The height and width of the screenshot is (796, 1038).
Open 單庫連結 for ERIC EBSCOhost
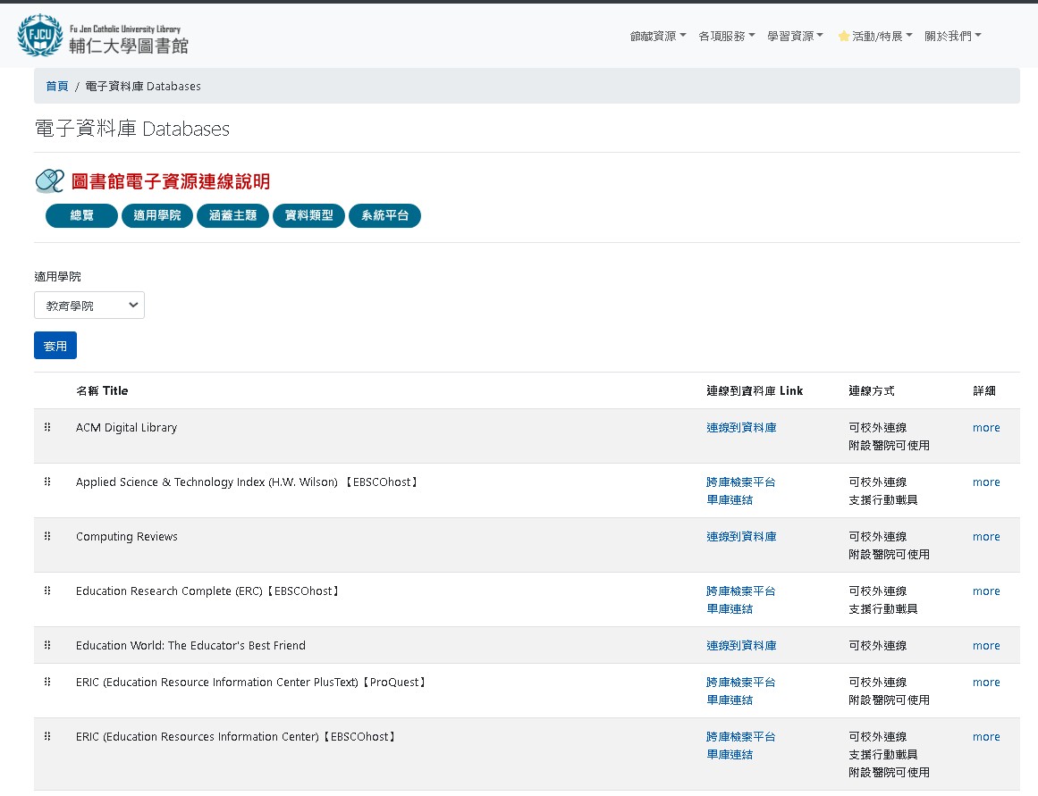point(730,754)
